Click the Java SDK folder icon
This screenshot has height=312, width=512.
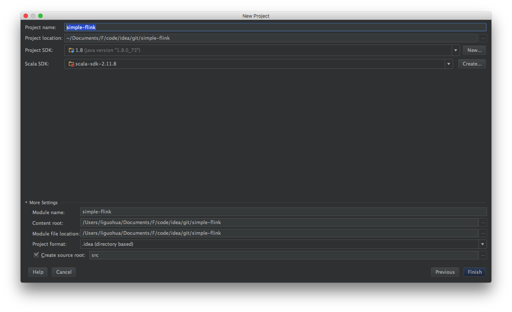tap(71, 50)
